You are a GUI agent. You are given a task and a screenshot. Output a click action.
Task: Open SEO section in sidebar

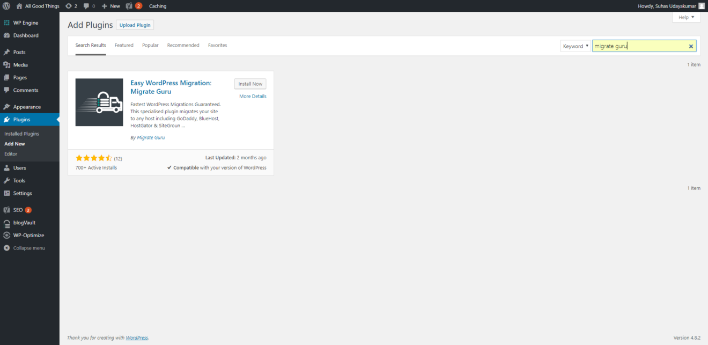tap(29, 210)
